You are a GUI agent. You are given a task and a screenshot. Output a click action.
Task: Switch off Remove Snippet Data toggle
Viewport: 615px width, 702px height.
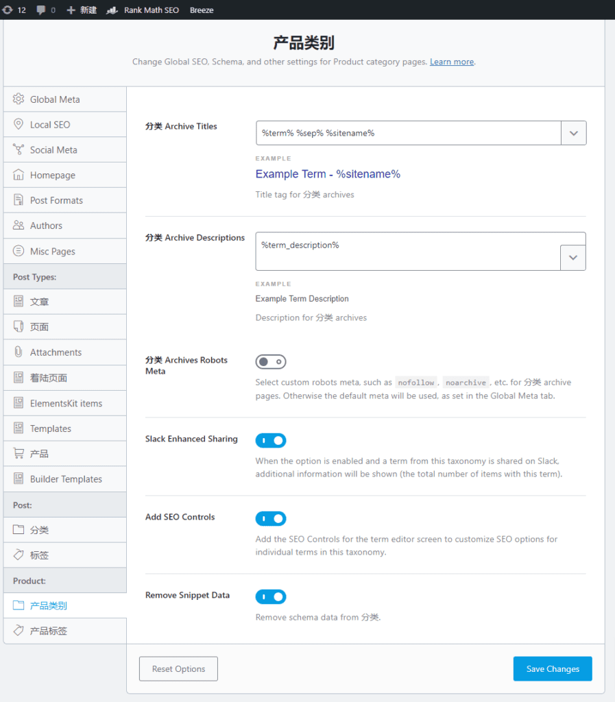click(x=271, y=597)
